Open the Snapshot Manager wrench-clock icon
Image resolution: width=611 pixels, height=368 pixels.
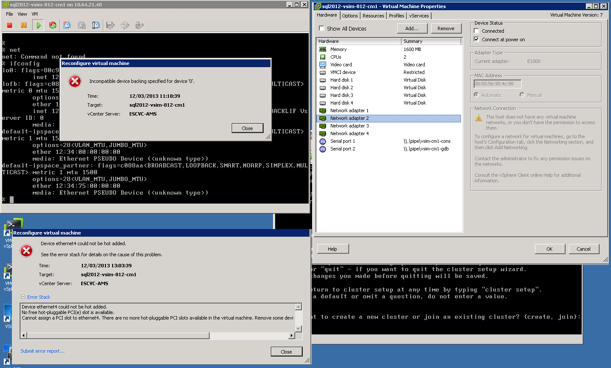[x=96, y=25]
